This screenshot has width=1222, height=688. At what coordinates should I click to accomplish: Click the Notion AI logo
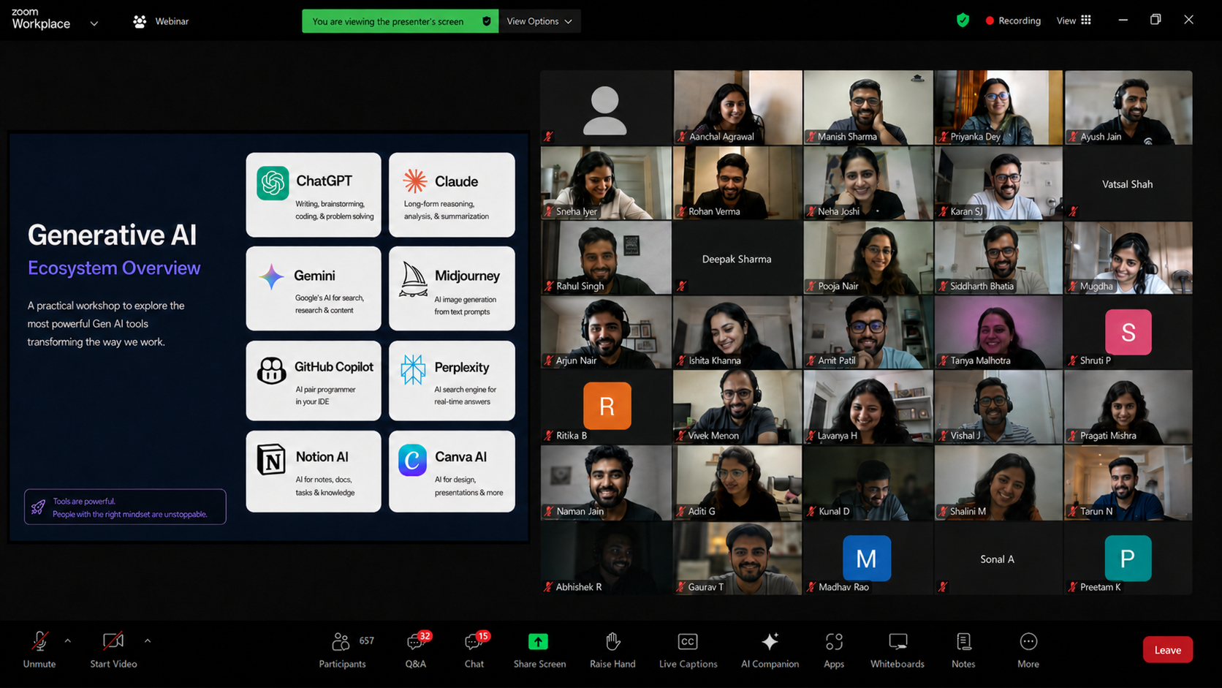(x=271, y=460)
